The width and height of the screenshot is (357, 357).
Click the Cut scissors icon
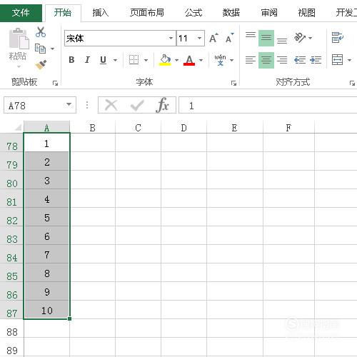click(x=41, y=32)
